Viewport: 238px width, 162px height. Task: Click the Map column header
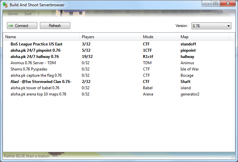point(185,37)
